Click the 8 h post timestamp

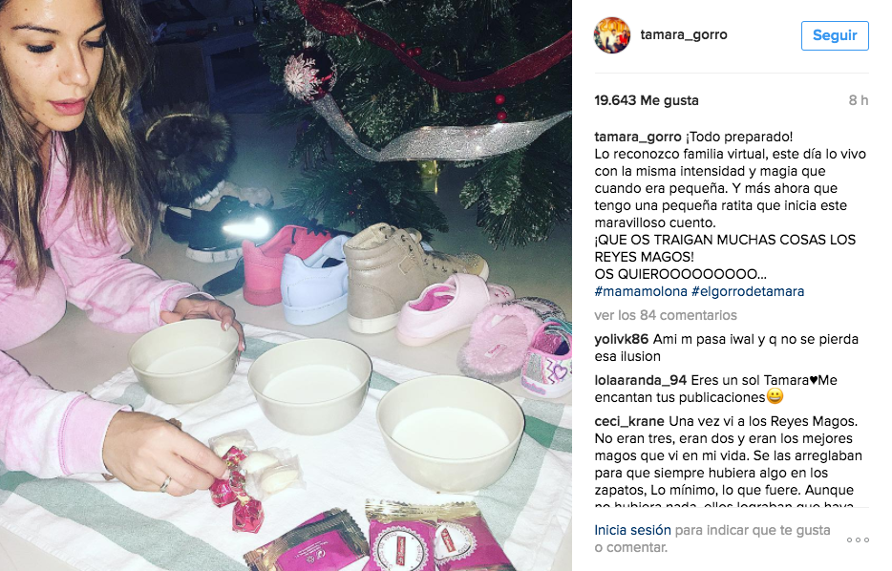click(859, 100)
